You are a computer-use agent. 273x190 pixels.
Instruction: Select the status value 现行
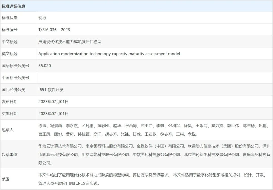coord(42,18)
